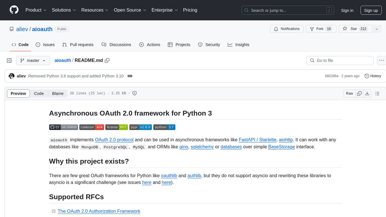Switch to the Code tab
This screenshot has width=386, height=217.
[20, 45]
